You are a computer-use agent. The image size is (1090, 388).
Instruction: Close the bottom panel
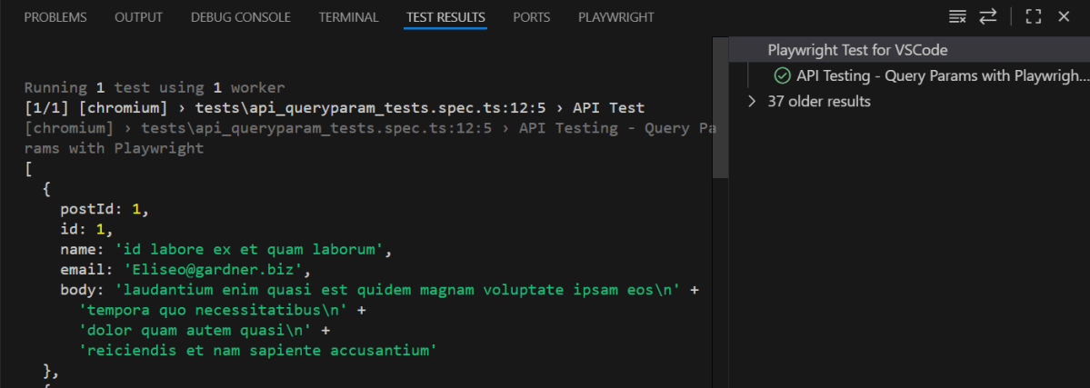(1064, 16)
